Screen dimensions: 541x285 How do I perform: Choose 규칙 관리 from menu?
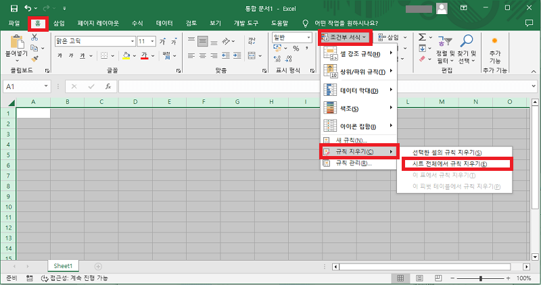pos(359,163)
